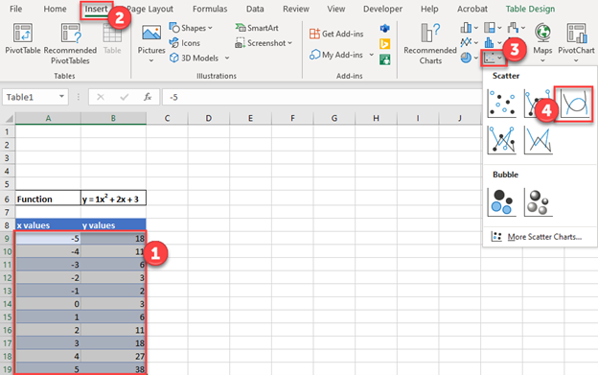Click the Insert Statistic Chart icon
Screen dimensions: 598x375
(x=490, y=42)
